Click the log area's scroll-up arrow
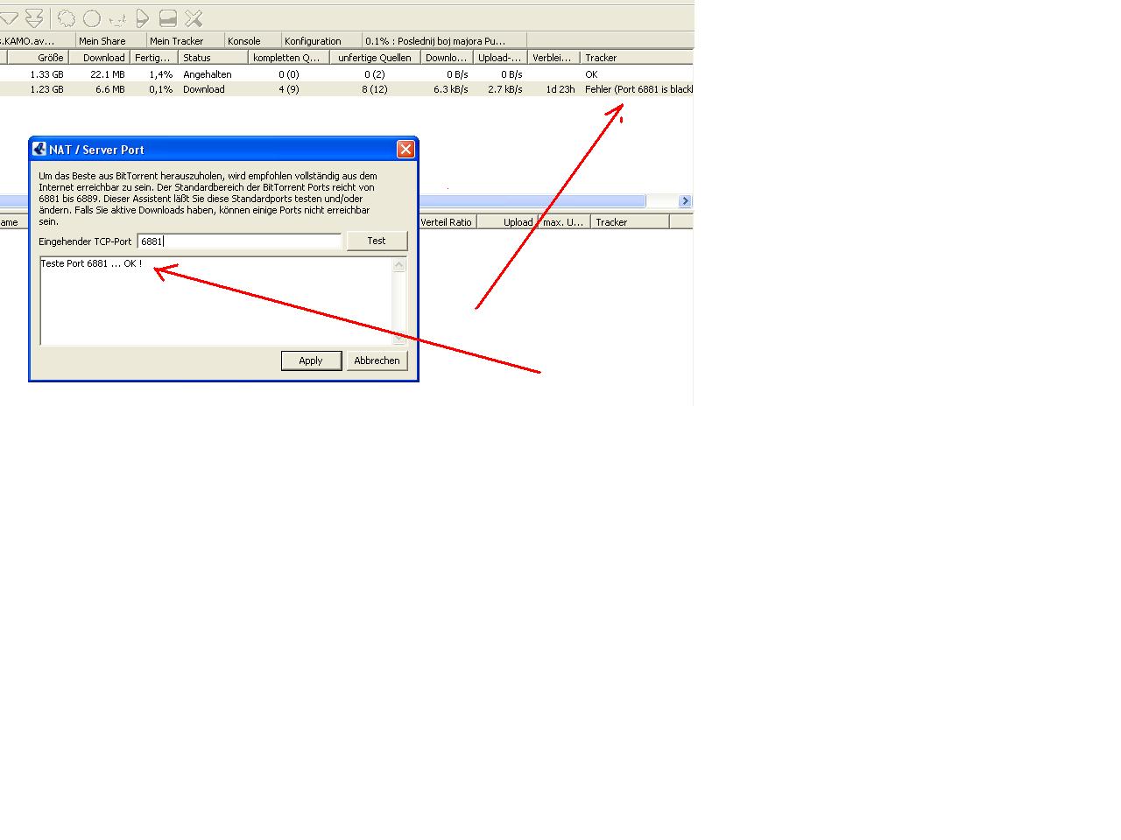 pyautogui.click(x=399, y=265)
